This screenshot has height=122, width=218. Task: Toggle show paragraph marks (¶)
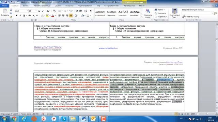(x=91, y=11)
